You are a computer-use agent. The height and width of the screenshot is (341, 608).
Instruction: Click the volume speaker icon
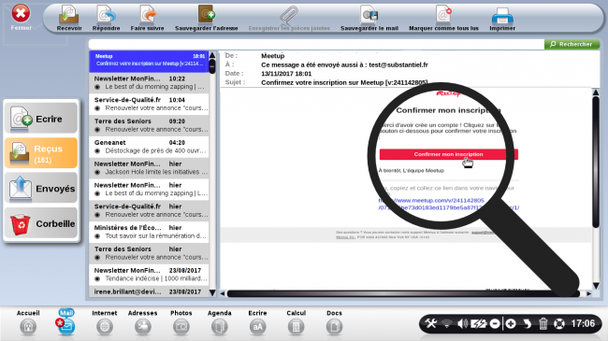point(462,323)
